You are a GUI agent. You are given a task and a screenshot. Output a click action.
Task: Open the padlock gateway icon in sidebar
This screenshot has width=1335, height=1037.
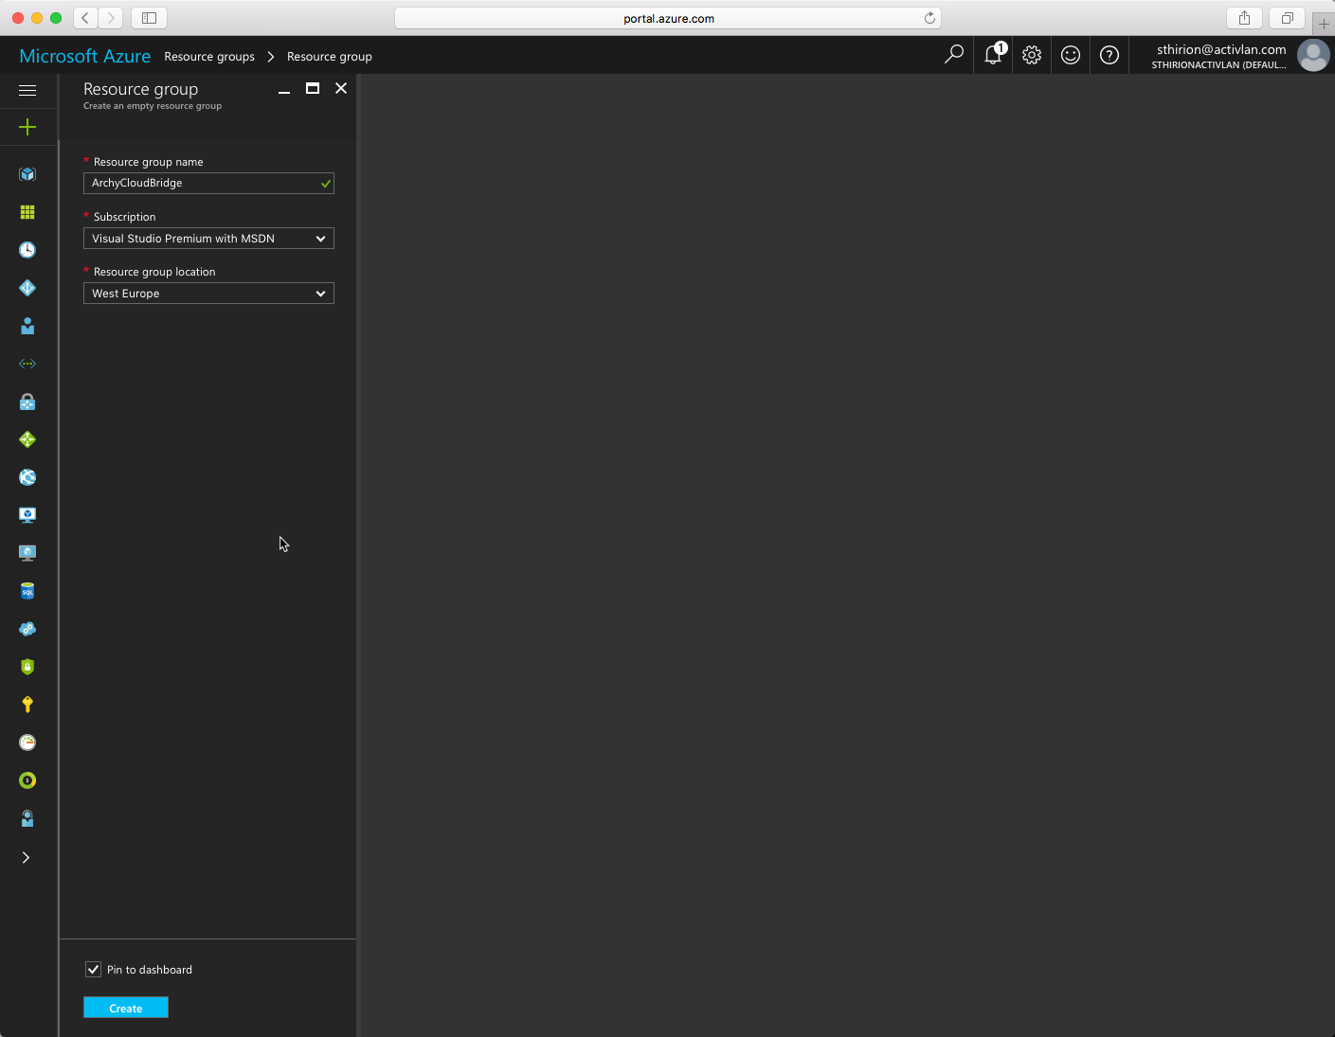[x=27, y=402]
